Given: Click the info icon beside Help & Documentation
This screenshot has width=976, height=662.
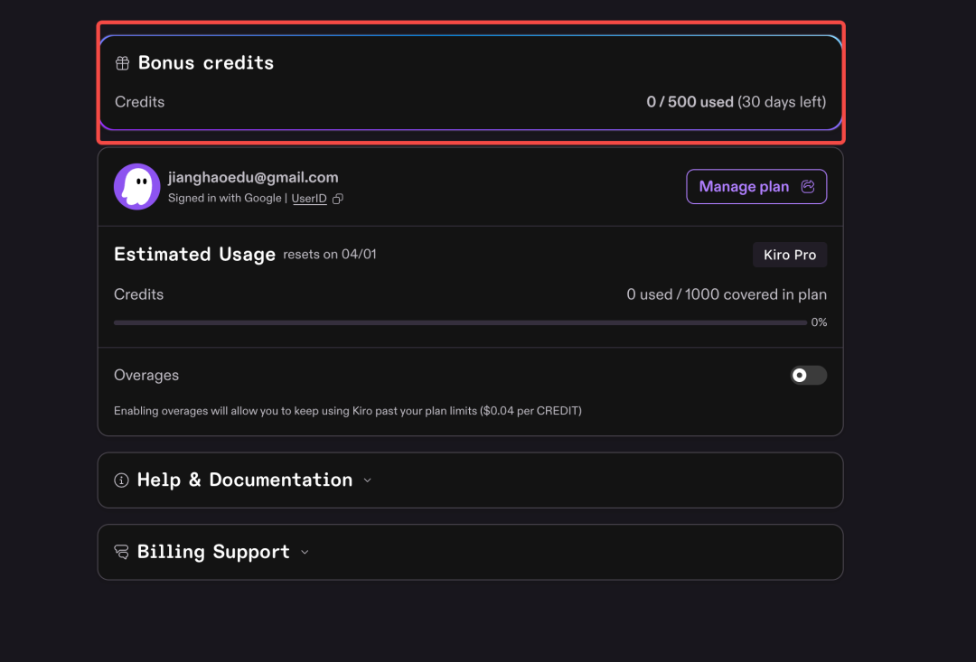Looking at the screenshot, I should (121, 480).
